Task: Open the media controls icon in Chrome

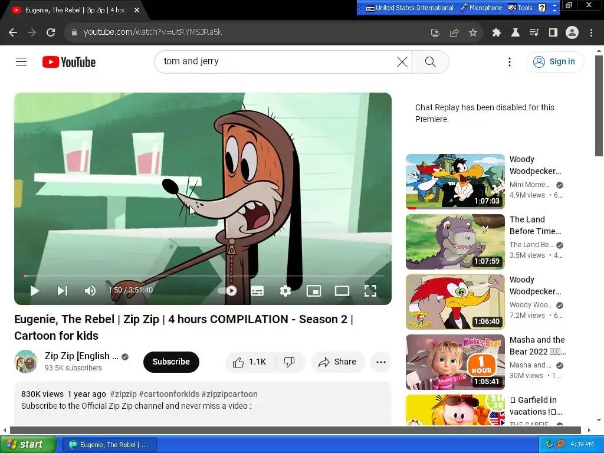Action: click(x=534, y=32)
